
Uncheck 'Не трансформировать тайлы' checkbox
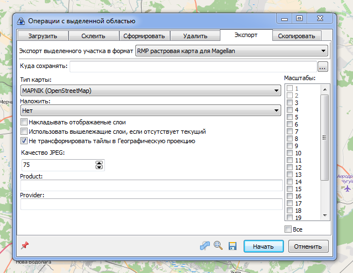(x=24, y=141)
